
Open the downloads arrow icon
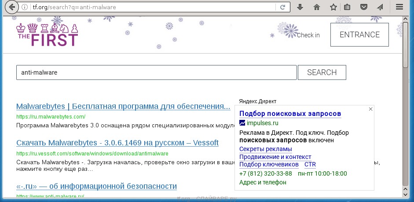click(300, 7)
